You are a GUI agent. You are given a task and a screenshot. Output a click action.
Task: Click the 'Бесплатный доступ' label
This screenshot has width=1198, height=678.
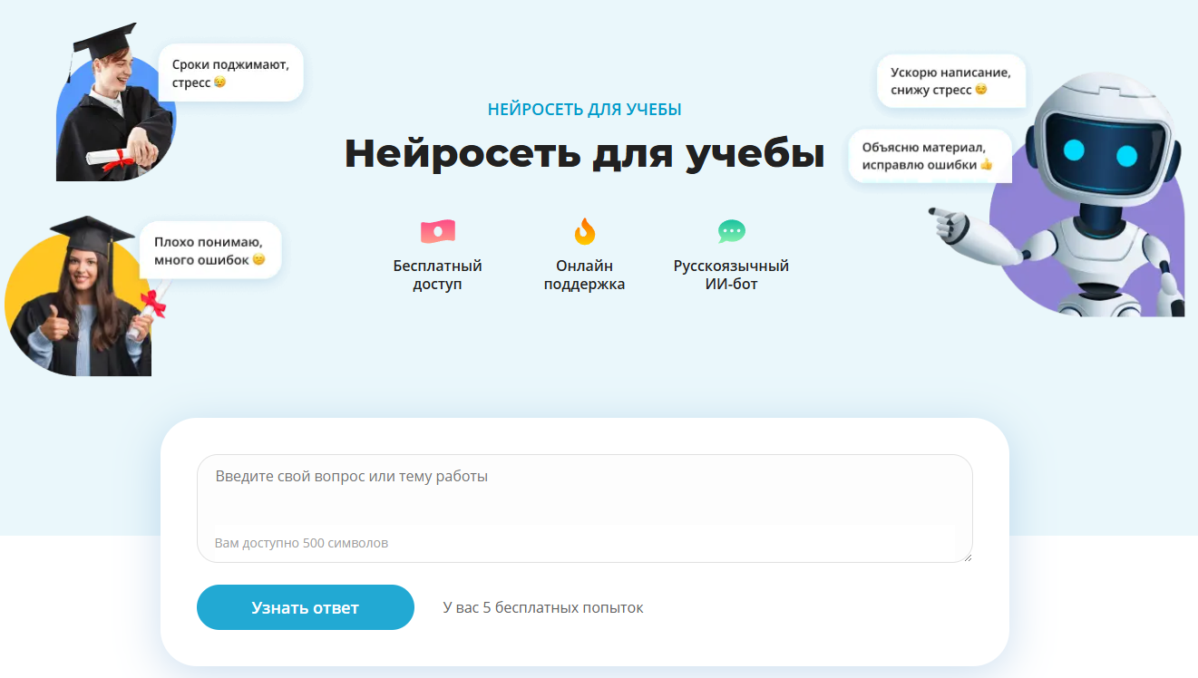437,275
